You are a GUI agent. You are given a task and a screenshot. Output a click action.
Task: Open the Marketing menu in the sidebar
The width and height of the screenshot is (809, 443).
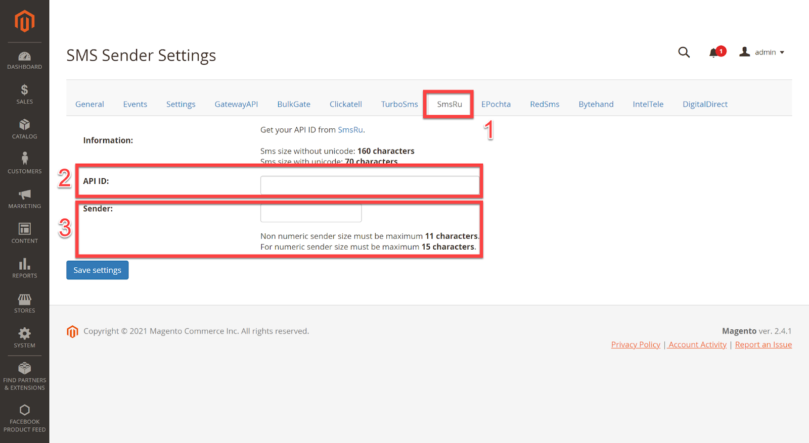(24, 199)
